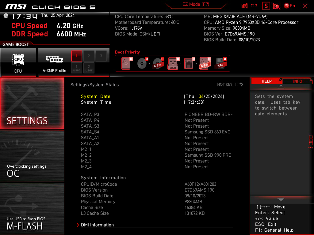Click the SATA_A1 row
The image size is (314, 235).
pyautogui.click(x=157, y=138)
